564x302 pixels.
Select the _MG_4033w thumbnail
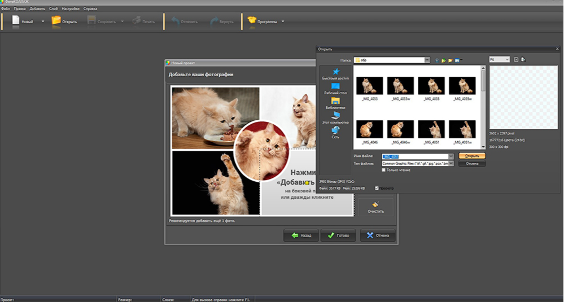400,86
